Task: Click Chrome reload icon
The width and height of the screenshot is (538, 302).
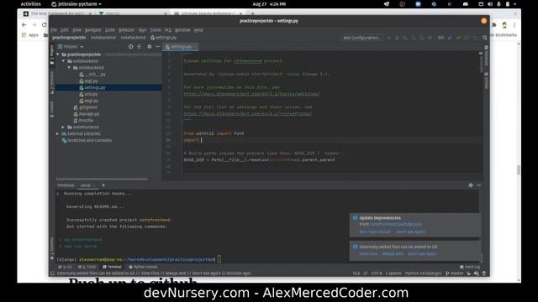Action: click(44, 25)
